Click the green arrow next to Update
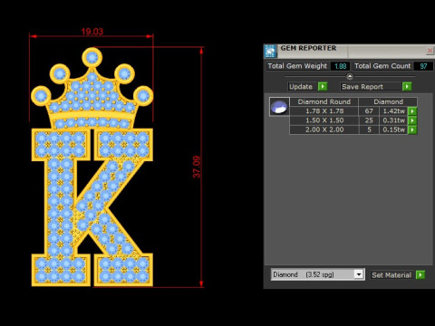The image size is (435, 326). (323, 87)
